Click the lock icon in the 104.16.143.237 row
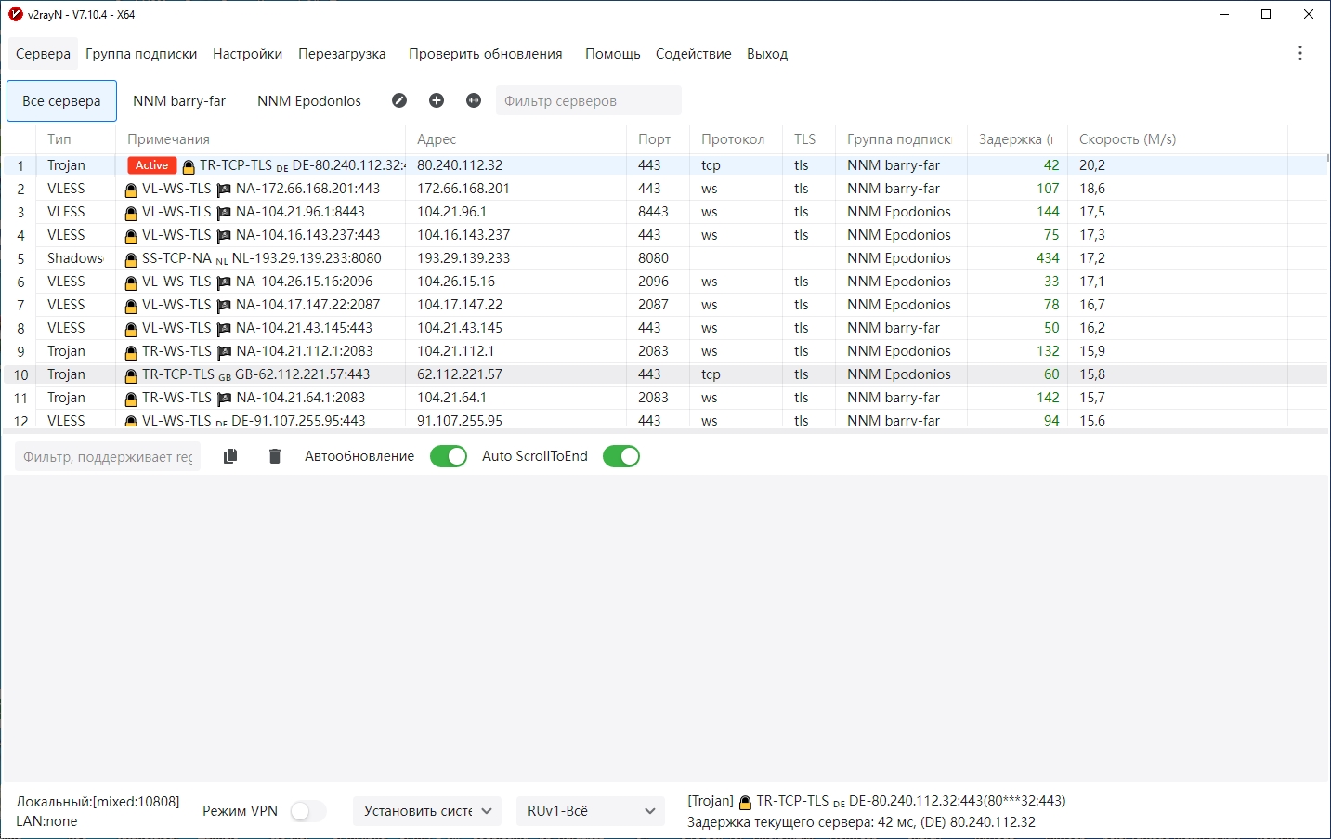Image resolution: width=1331 pixels, height=839 pixels. 131,236
